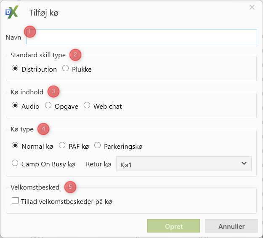Viewport: 263px width, 238px height.
Task: Pick Opgave as queue content
Action: [x=48, y=106]
